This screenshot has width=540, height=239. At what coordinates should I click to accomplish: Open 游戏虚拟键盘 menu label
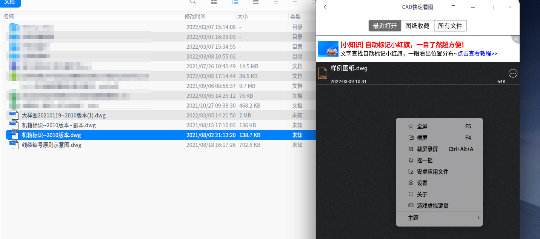click(433, 206)
